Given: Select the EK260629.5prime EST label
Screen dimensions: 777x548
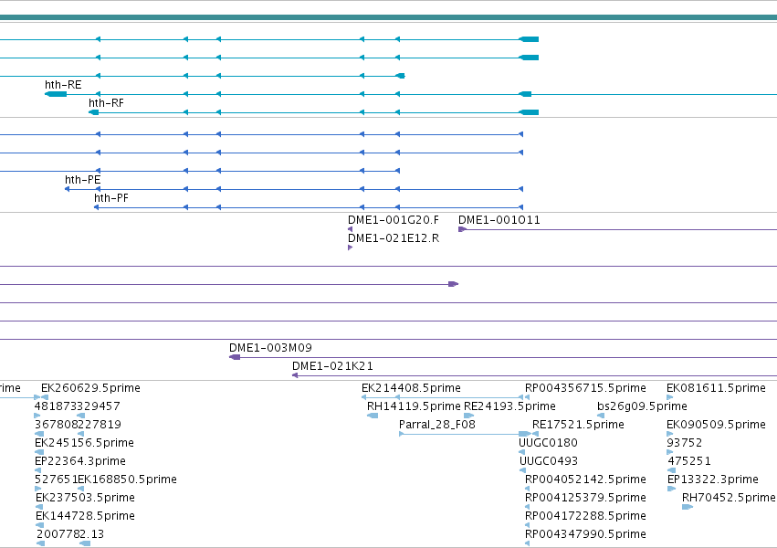Looking at the screenshot, I should pos(90,387).
